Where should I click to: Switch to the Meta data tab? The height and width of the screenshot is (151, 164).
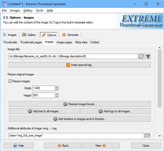point(81,42)
